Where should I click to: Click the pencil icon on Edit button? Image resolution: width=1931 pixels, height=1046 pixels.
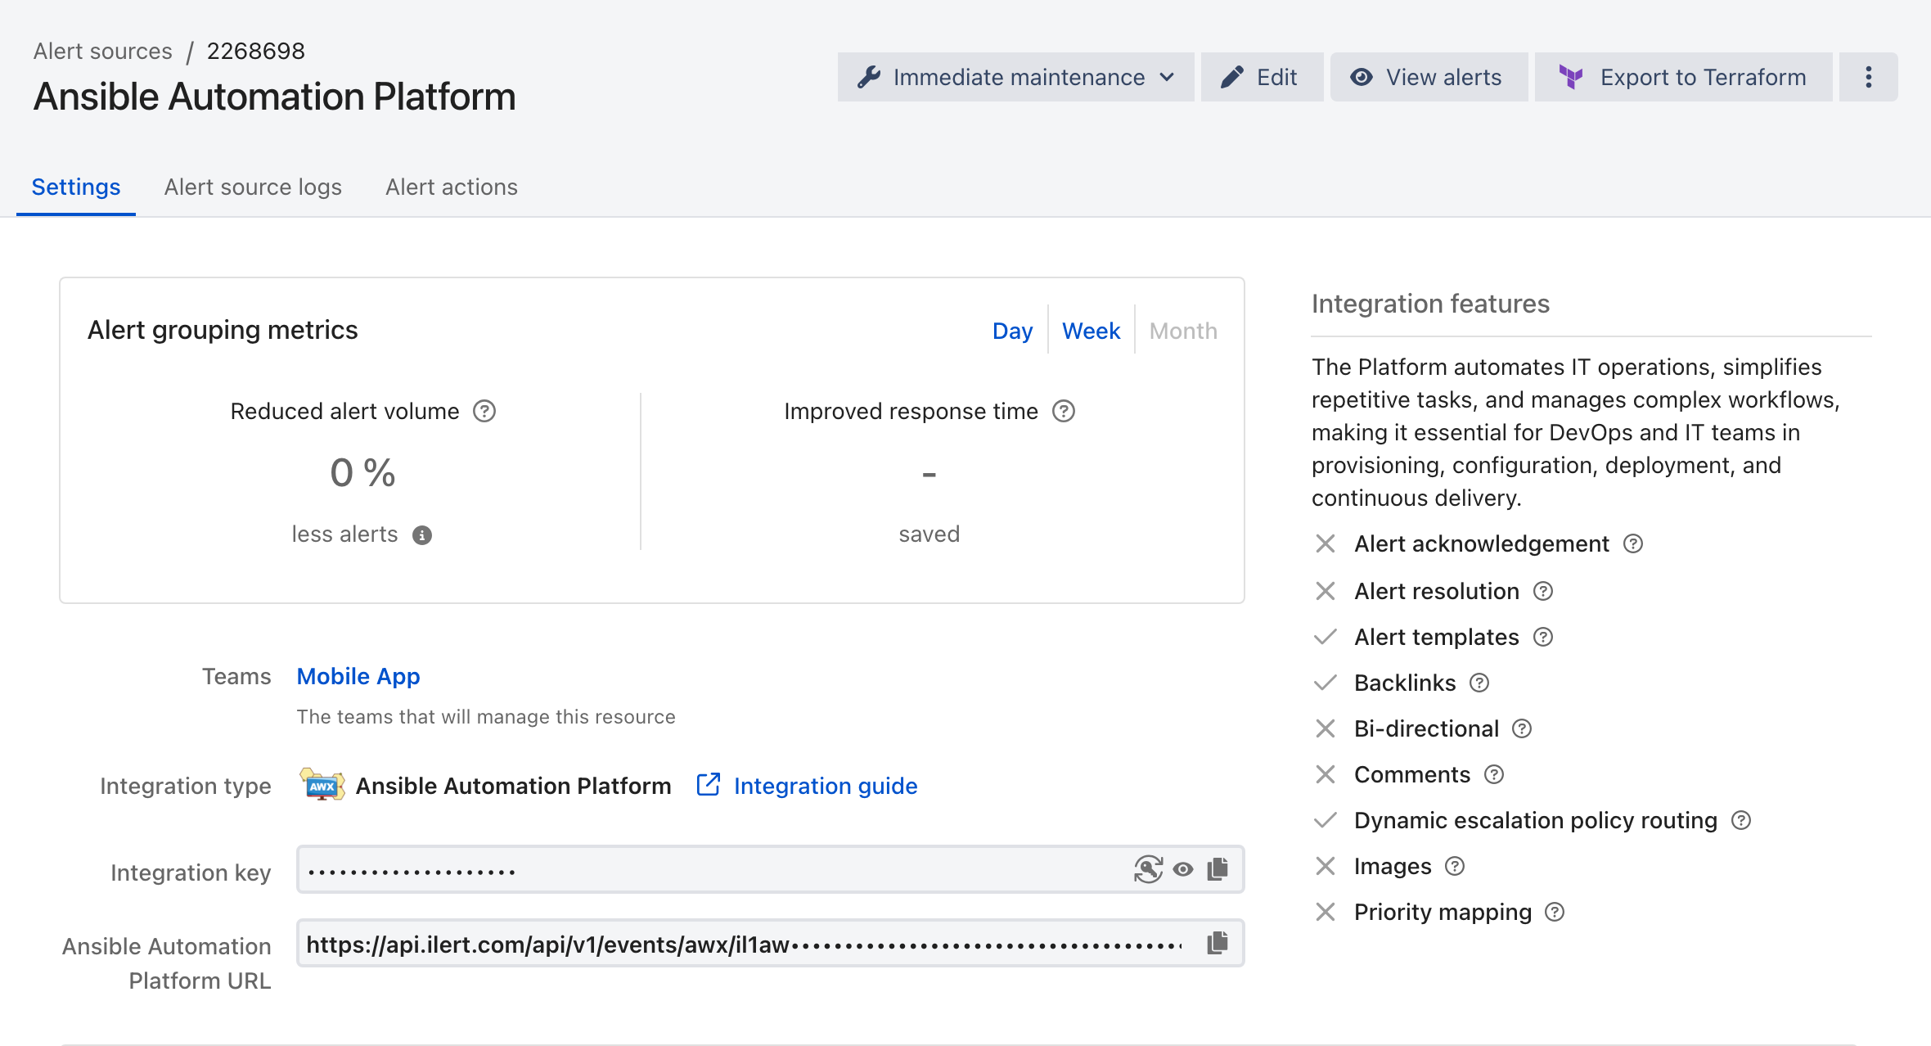[x=1231, y=77]
